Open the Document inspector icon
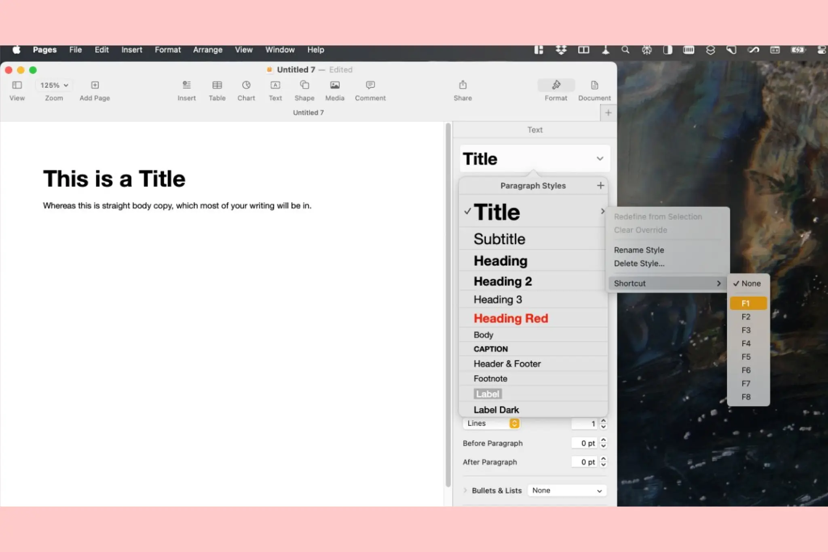Screen dimensions: 828x552 [594, 85]
